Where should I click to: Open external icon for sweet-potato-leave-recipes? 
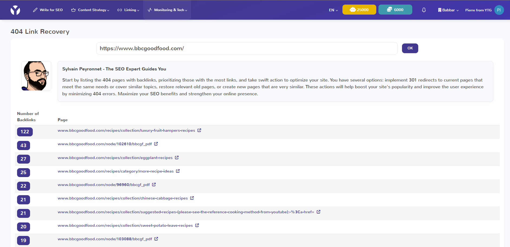(x=197, y=225)
